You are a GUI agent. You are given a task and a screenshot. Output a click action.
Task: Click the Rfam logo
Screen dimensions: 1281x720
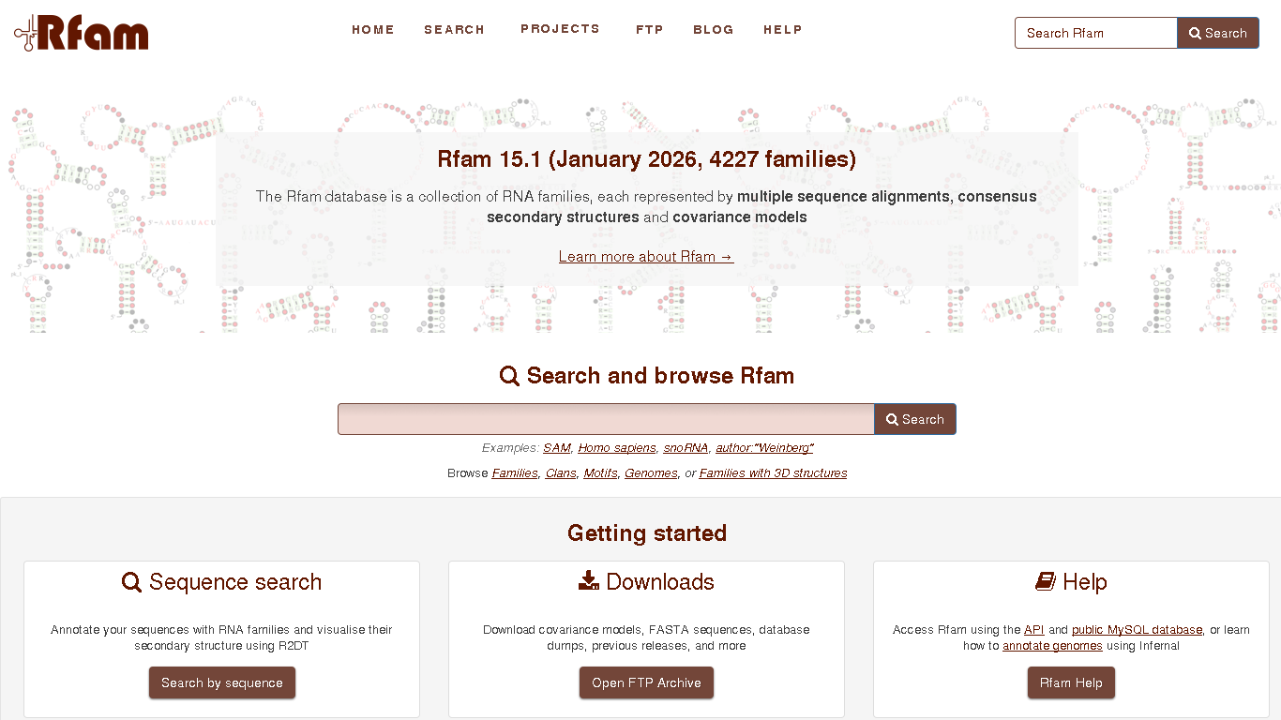click(82, 33)
